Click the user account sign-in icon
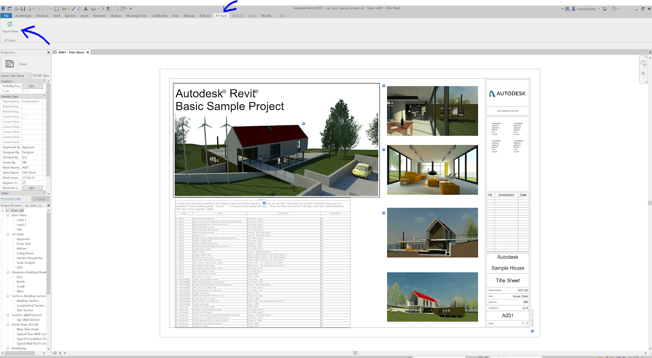 (574, 9)
